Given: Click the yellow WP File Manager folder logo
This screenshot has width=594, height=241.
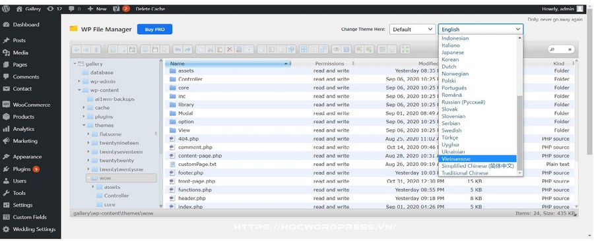Looking at the screenshot, I should 73,29.
